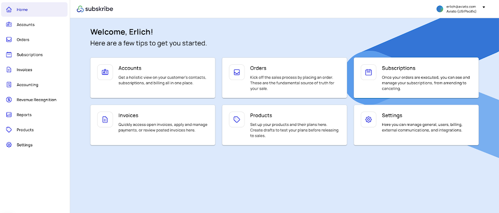Click the Reports chart icon in the sidebar
Screen dimensions: 499x213
pyautogui.click(x=9, y=114)
